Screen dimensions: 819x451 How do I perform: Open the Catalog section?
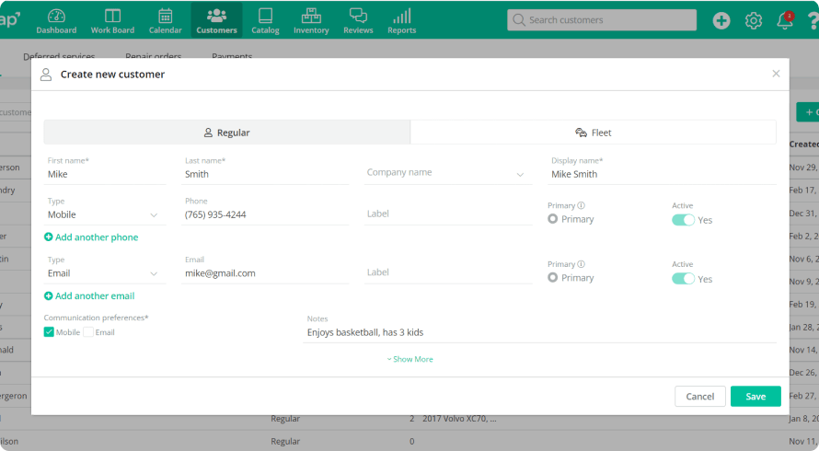(265, 20)
